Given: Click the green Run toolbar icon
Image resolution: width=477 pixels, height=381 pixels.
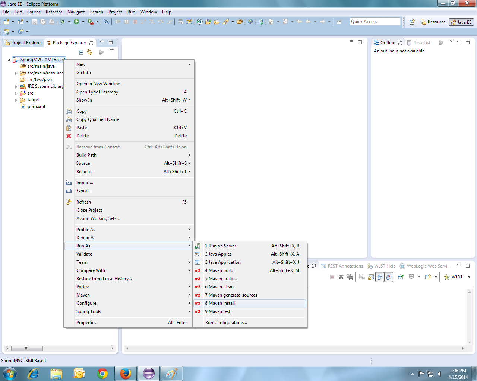Looking at the screenshot, I should coord(76,22).
